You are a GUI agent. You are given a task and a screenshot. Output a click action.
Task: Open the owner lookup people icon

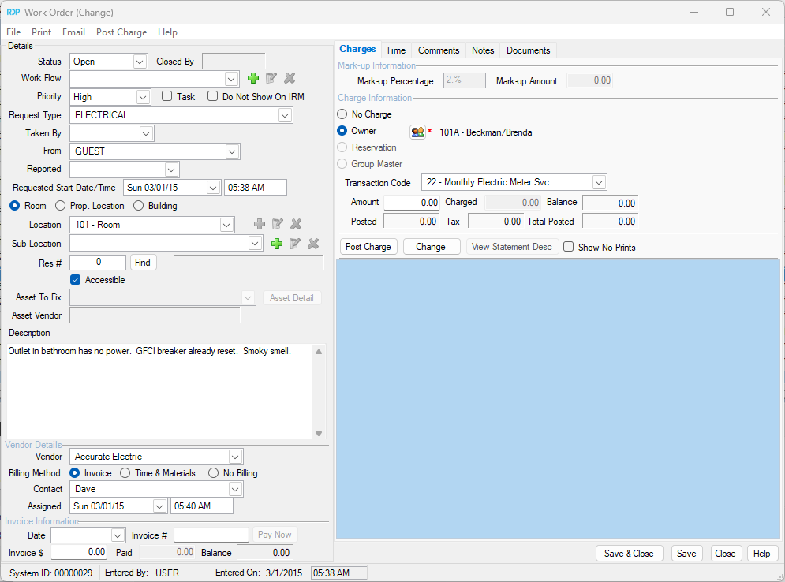[x=417, y=132]
